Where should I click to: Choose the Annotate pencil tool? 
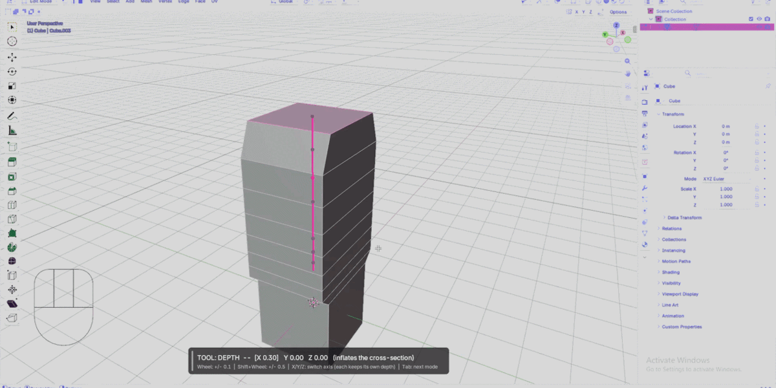[12, 116]
